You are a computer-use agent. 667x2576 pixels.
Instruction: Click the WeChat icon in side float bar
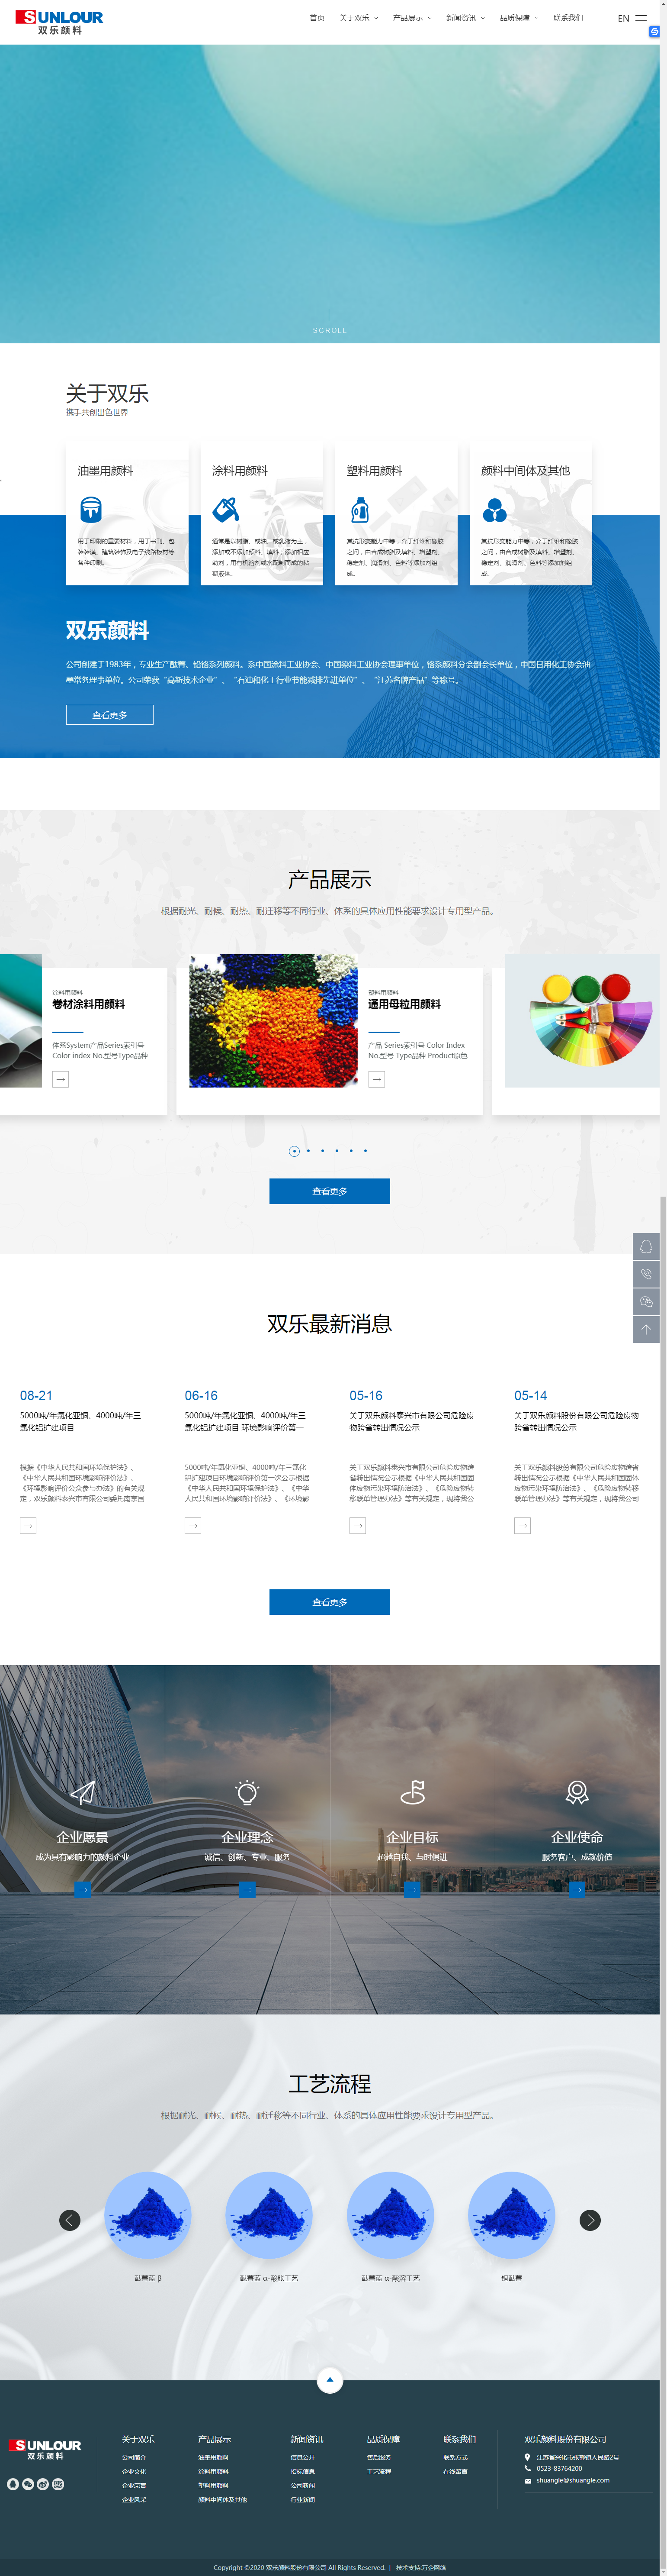646,1301
